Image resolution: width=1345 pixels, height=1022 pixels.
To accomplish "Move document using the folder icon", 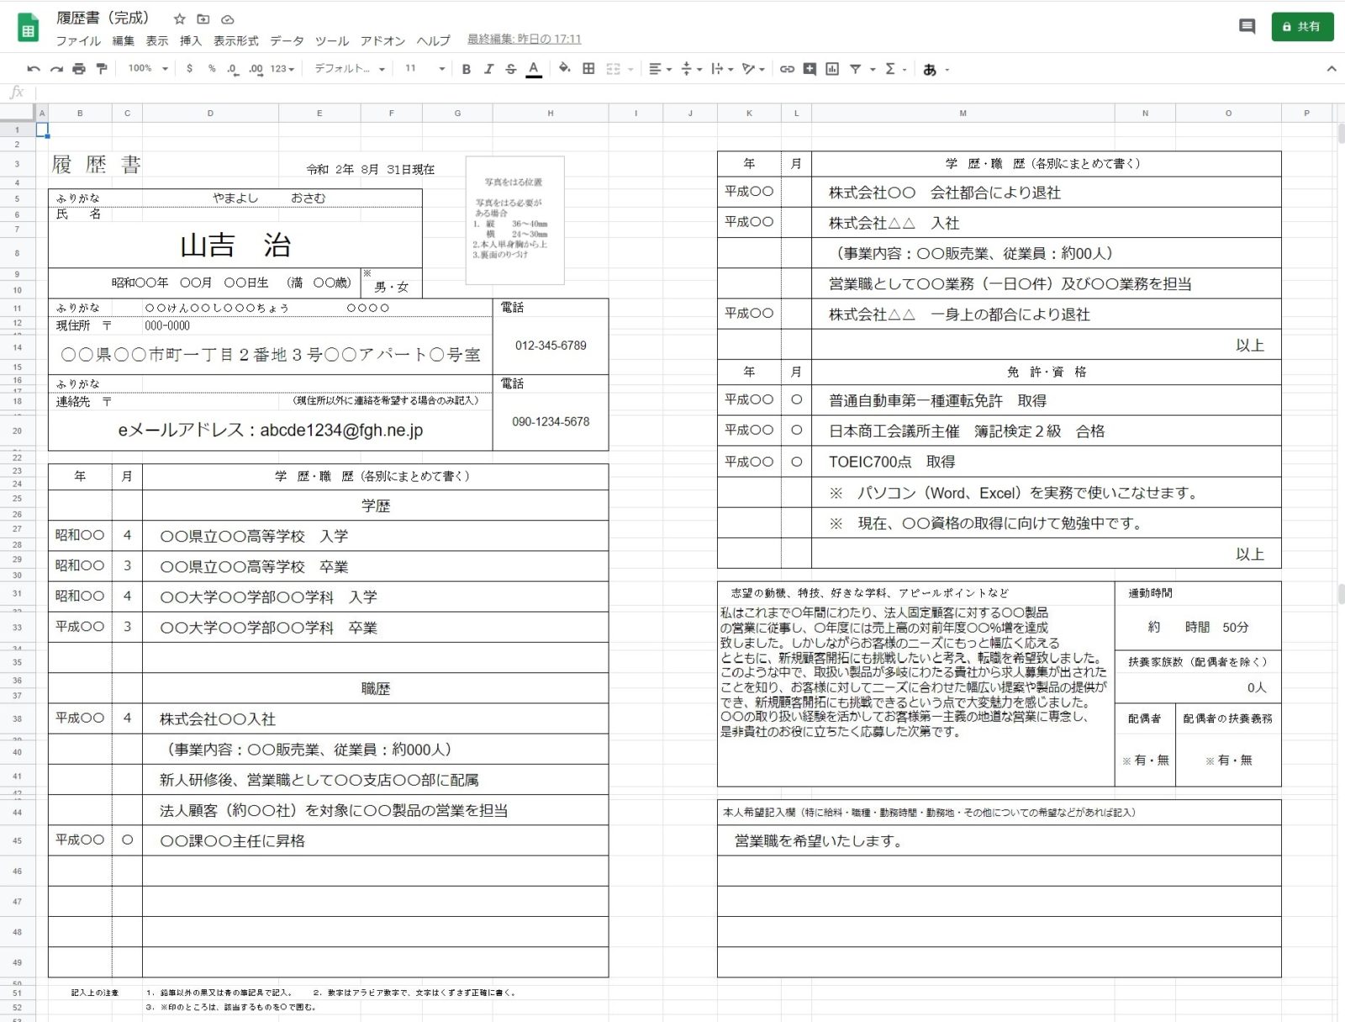I will (x=203, y=19).
